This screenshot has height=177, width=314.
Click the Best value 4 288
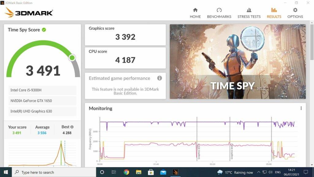[67, 133]
